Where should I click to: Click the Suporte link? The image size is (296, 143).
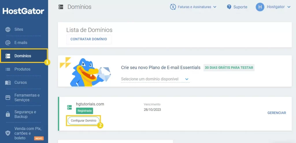[240, 7]
